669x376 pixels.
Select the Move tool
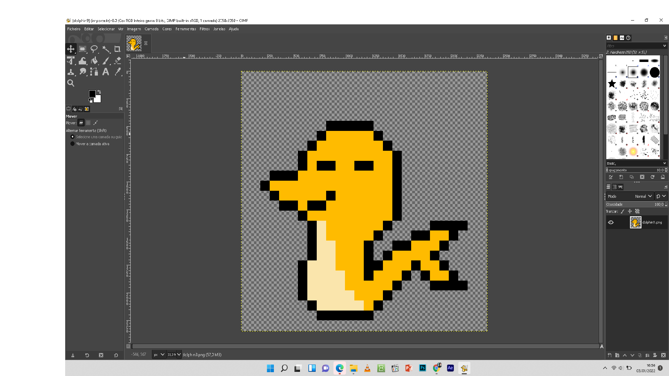(x=71, y=49)
